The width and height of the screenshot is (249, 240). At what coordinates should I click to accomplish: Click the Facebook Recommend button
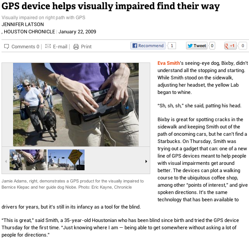pyautogui.click(x=148, y=46)
